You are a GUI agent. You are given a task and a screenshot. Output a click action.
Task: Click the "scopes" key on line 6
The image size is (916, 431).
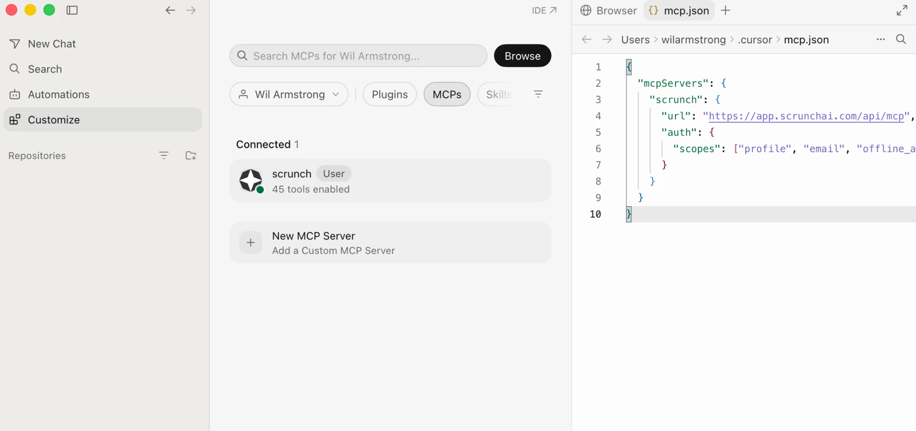tap(697, 149)
